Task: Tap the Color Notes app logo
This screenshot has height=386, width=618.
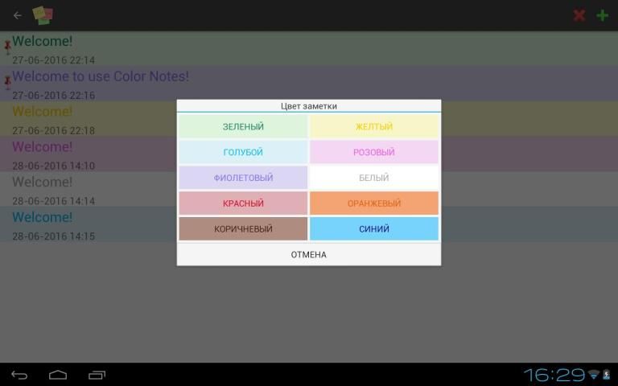Action: pyautogui.click(x=43, y=15)
